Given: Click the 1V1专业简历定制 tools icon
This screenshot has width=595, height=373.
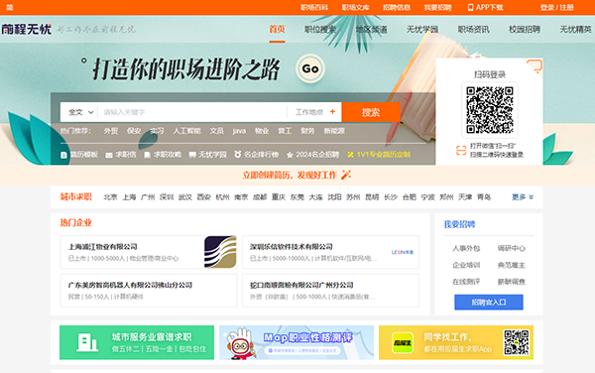Looking at the screenshot, I should [350, 155].
